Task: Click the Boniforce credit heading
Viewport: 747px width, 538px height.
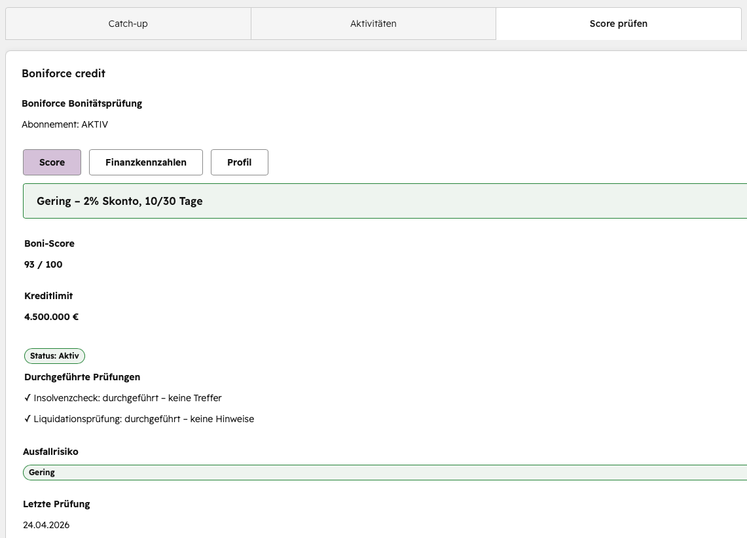Action: (x=64, y=73)
